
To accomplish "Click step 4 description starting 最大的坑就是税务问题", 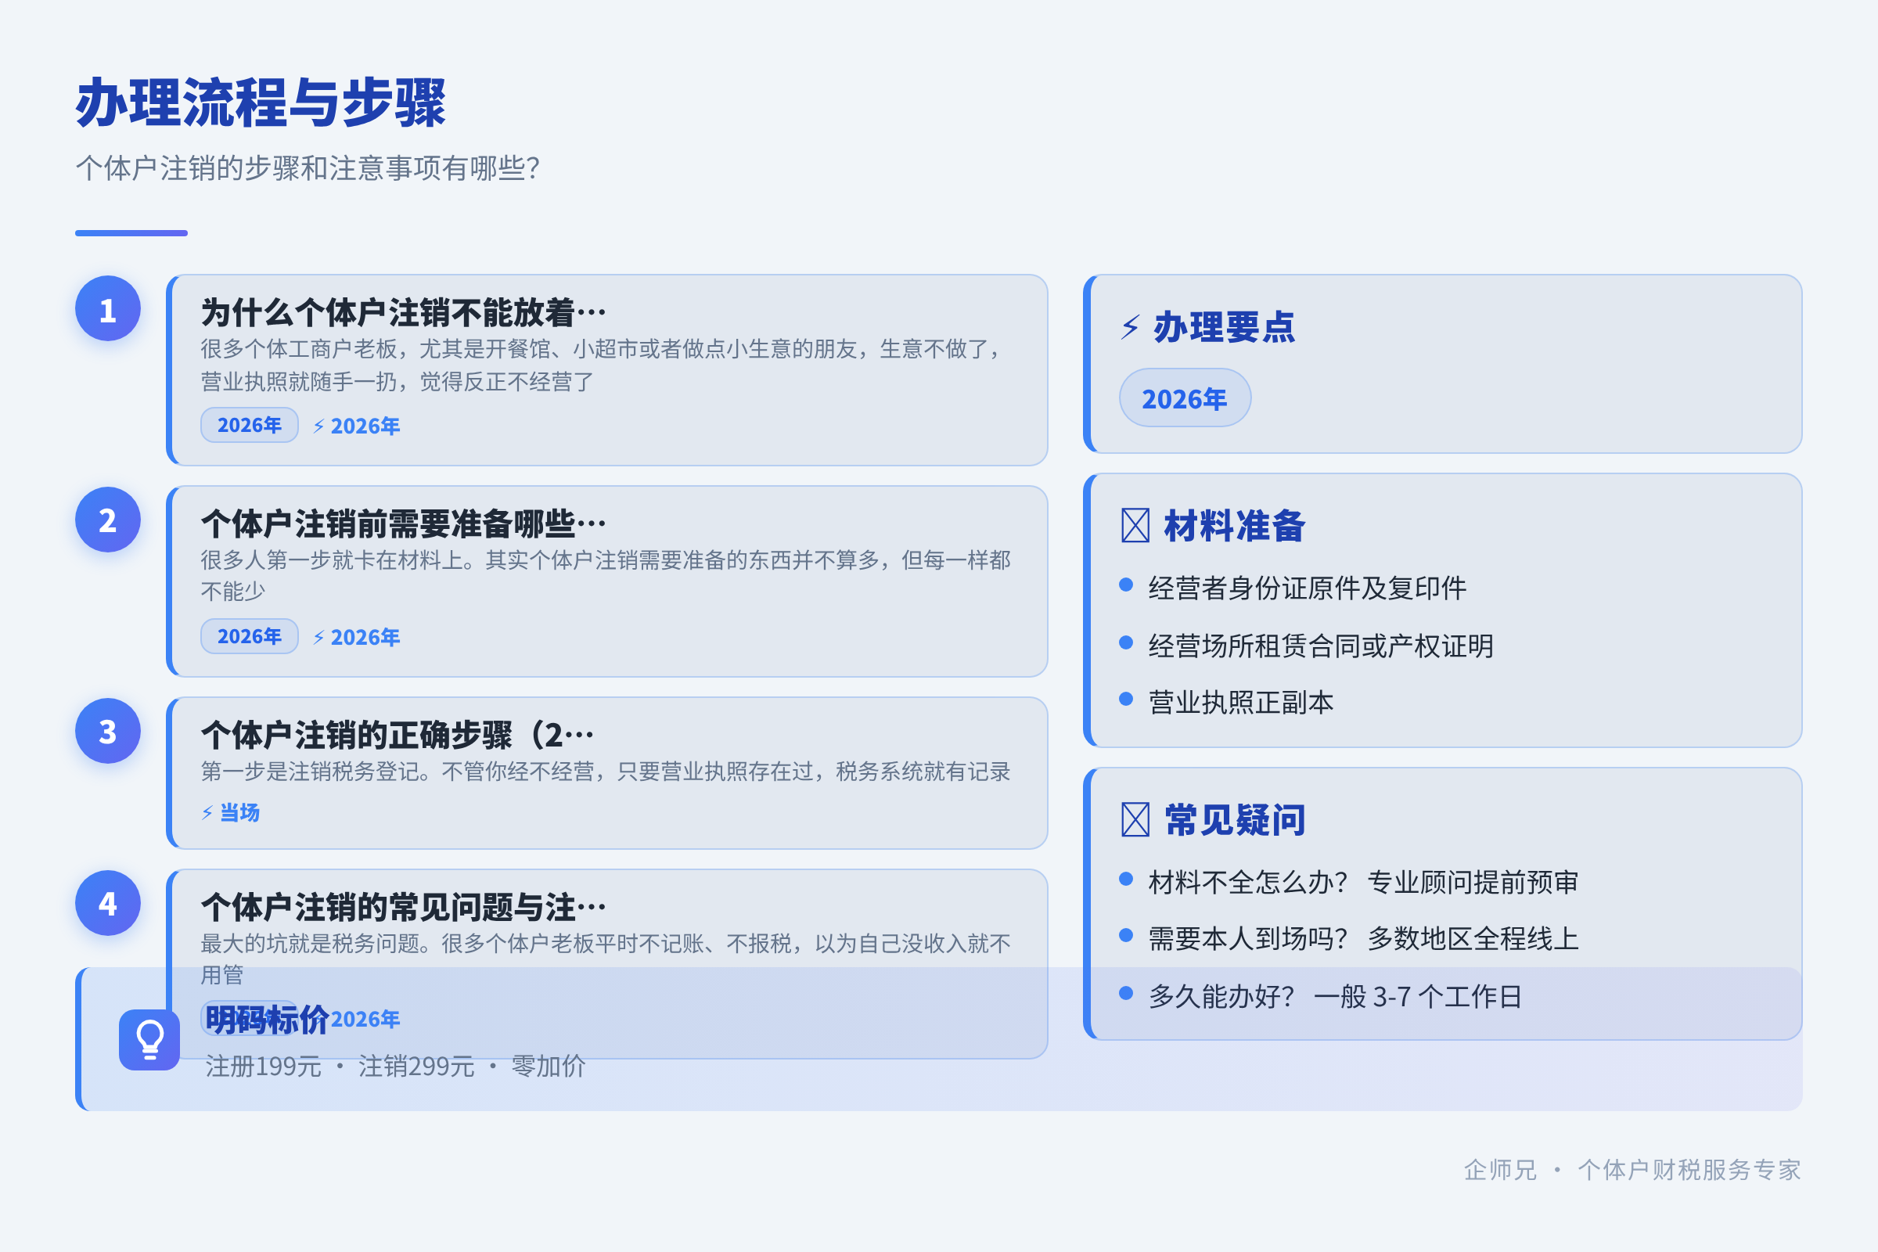I will click(x=605, y=959).
